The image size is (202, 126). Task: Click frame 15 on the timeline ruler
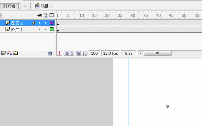pos(94,16)
